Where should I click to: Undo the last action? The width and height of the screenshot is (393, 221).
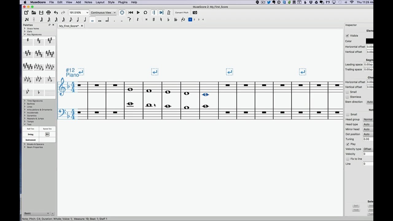pyautogui.click(x=56, y=13)
